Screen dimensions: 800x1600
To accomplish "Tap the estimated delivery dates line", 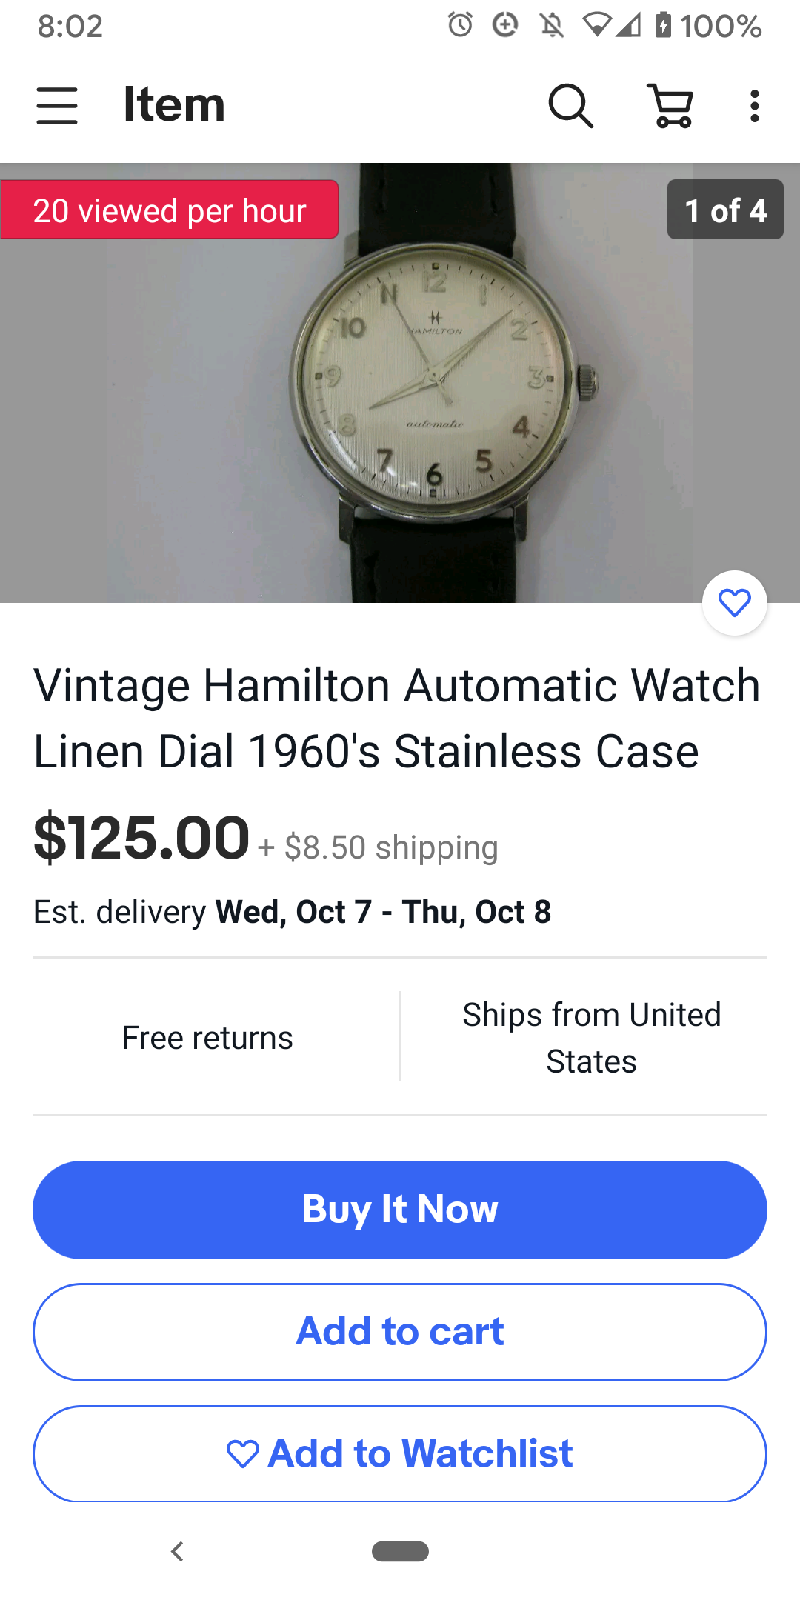I will point(292,912).
